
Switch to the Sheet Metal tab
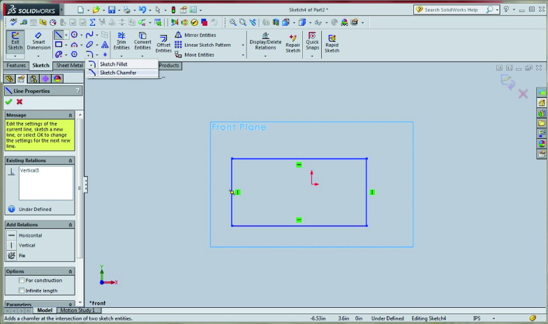point(70,66)
